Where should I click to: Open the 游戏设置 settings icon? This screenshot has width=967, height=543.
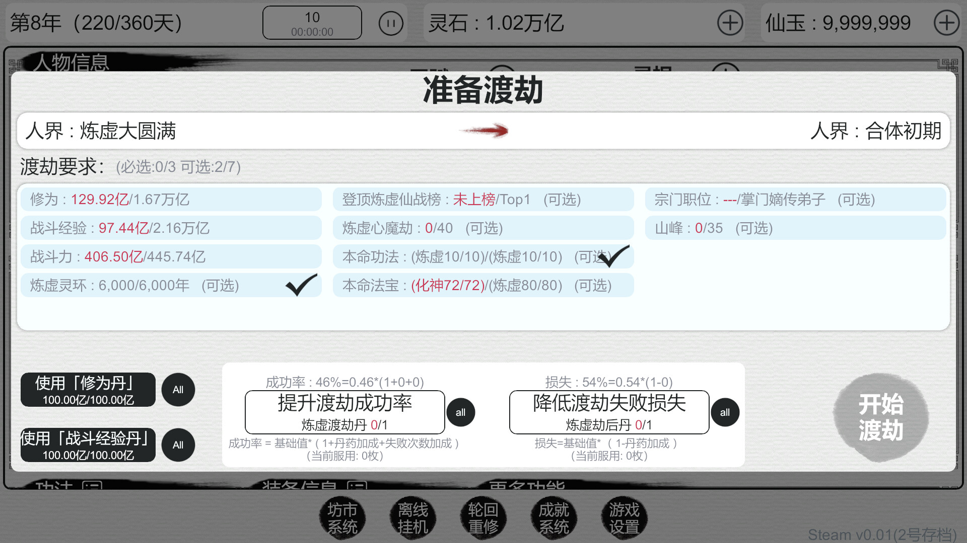click(x=624, y=518)
